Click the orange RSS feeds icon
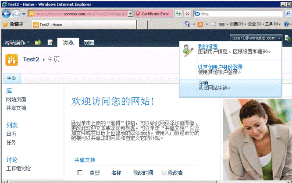Screen dimensions: 292x183 (x=200, y=24)
